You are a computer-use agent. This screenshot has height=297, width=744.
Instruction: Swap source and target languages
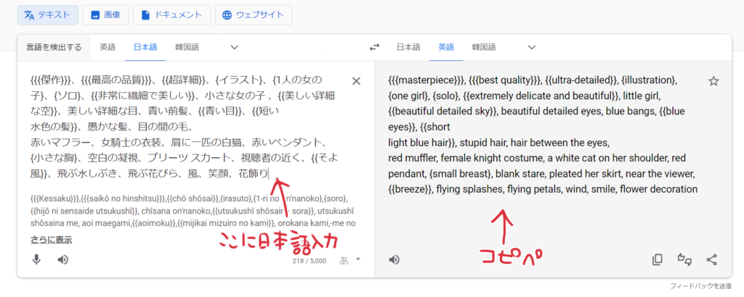(x=374, y=48)
